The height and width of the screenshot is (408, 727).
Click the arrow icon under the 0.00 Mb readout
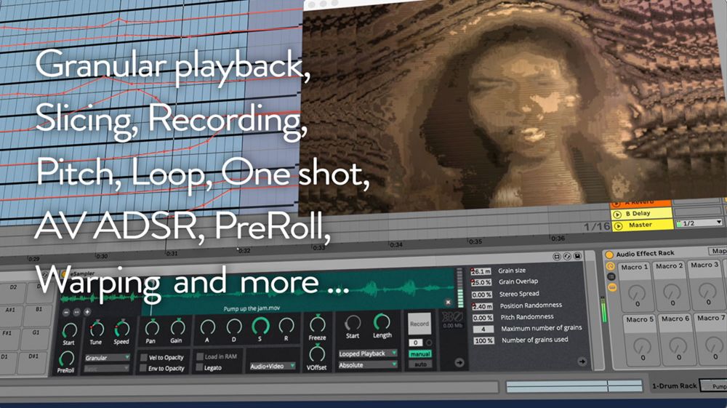coord(459,363)
